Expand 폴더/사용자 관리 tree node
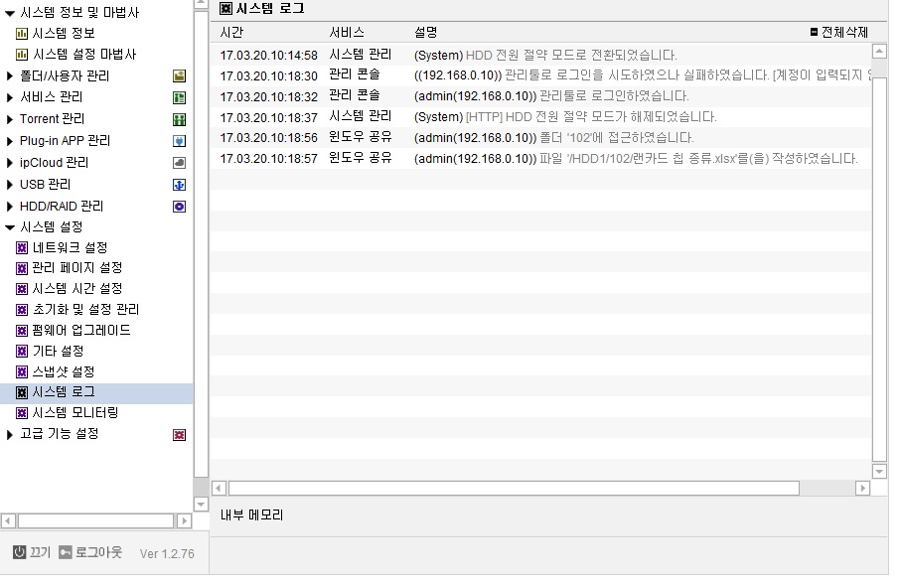901x585 pixels. click(x=9, y=75)
